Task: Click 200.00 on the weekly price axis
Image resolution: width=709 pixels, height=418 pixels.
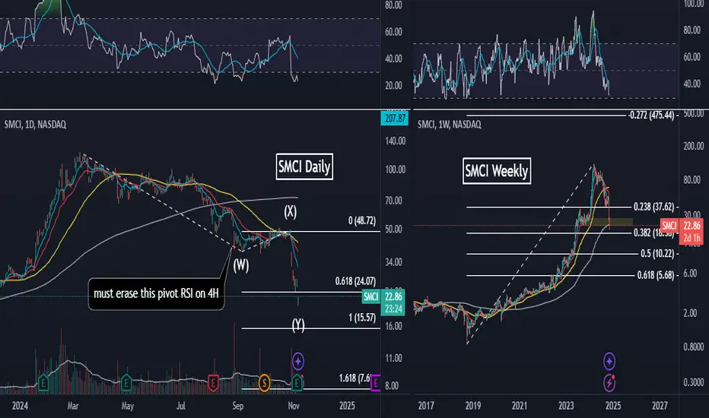Action: pos(693,146)
